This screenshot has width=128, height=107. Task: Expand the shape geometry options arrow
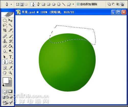pyautogui.click(x=73, y=4)
